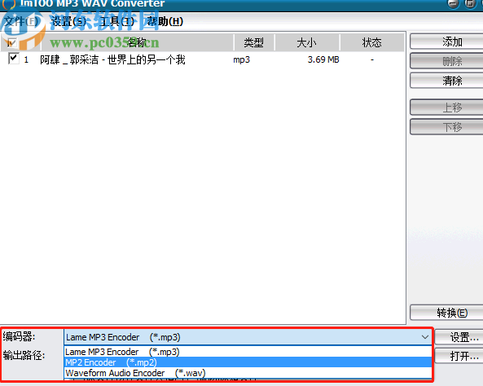Screen dimensions: 483x386
Task: Sort list by 大小 column header
Action: (307, 42)
